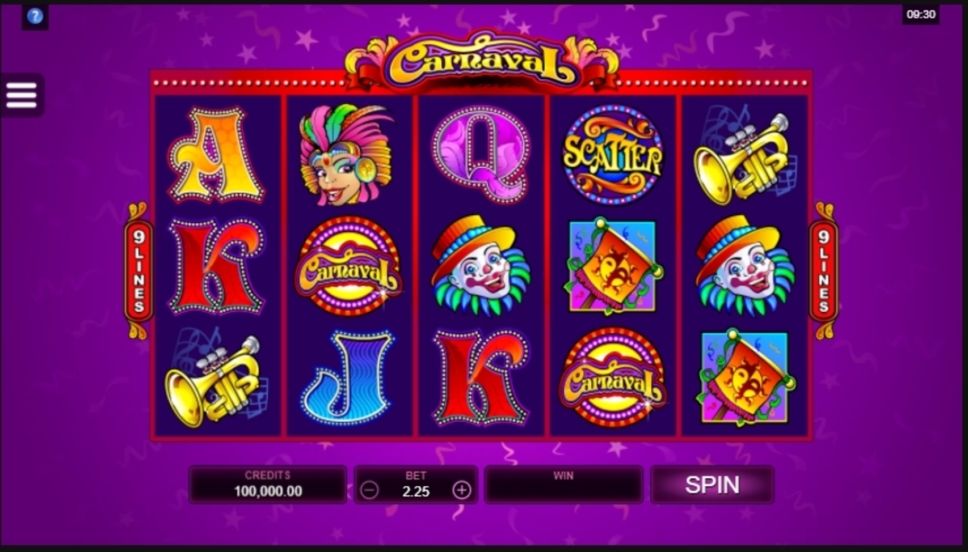Click the blue help question mark icon

click(x=35, y=16)
